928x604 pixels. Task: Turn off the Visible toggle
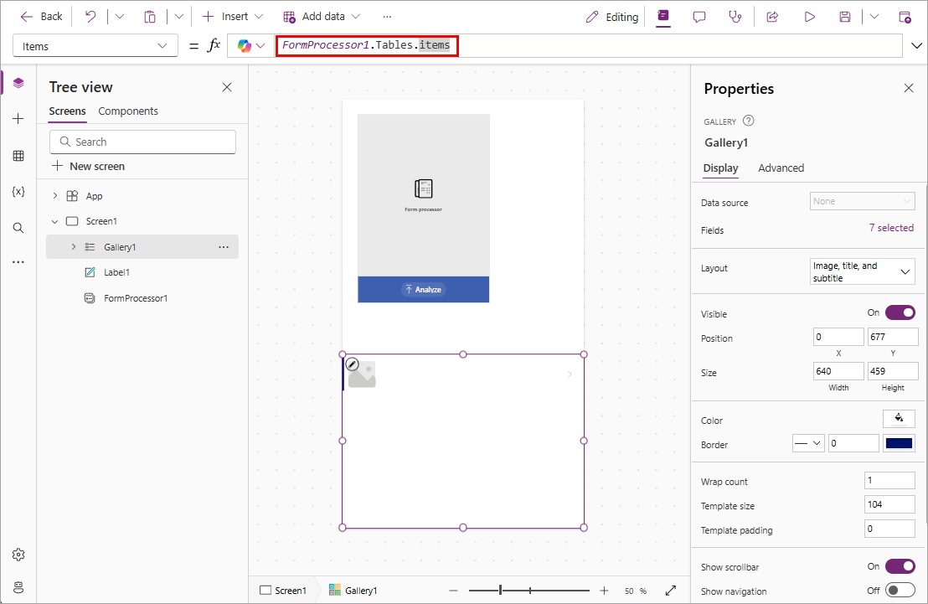click(900, 312)
